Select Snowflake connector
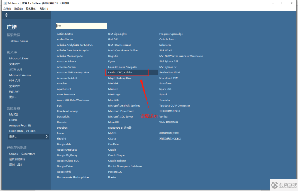 165,84
